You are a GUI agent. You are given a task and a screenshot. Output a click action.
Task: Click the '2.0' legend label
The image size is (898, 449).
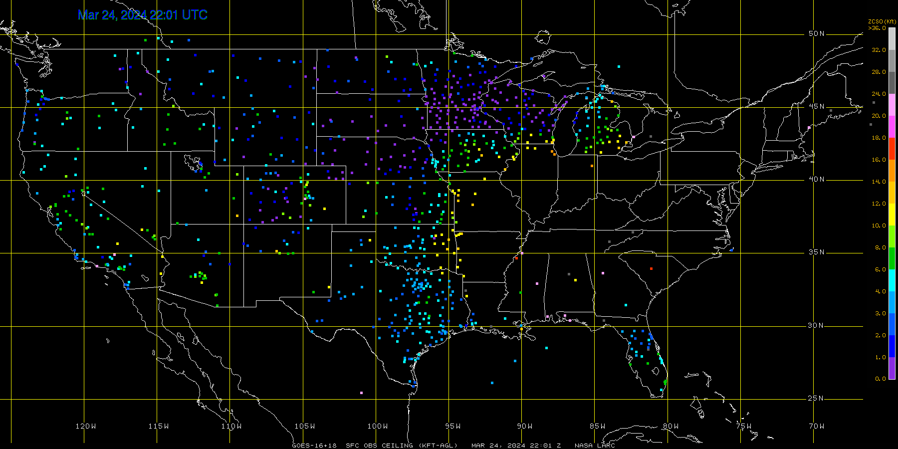coord(881,335)
